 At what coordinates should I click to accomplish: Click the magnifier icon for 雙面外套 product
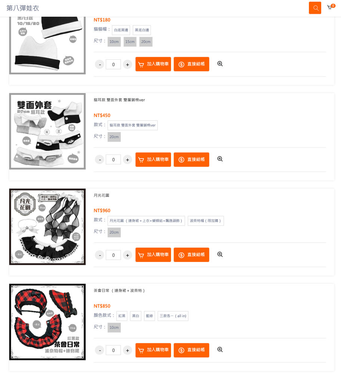[x=220, y=159]
